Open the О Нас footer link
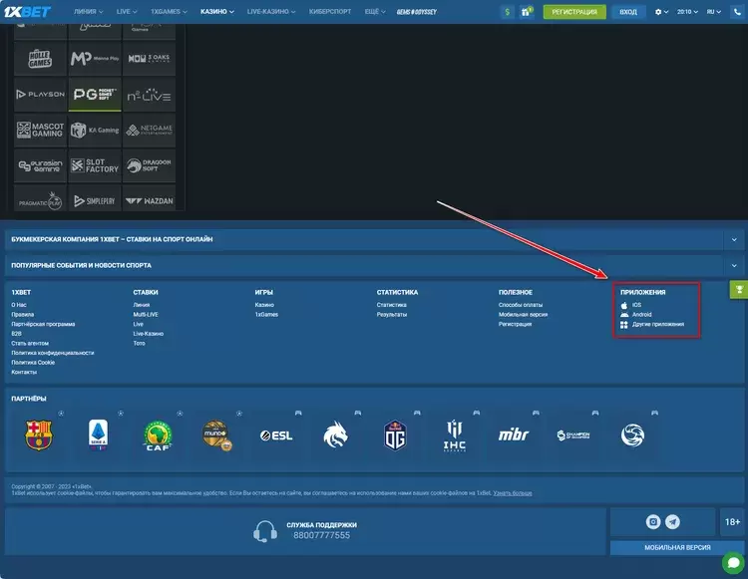Screen dimensions: 748x579 point(19,305)
